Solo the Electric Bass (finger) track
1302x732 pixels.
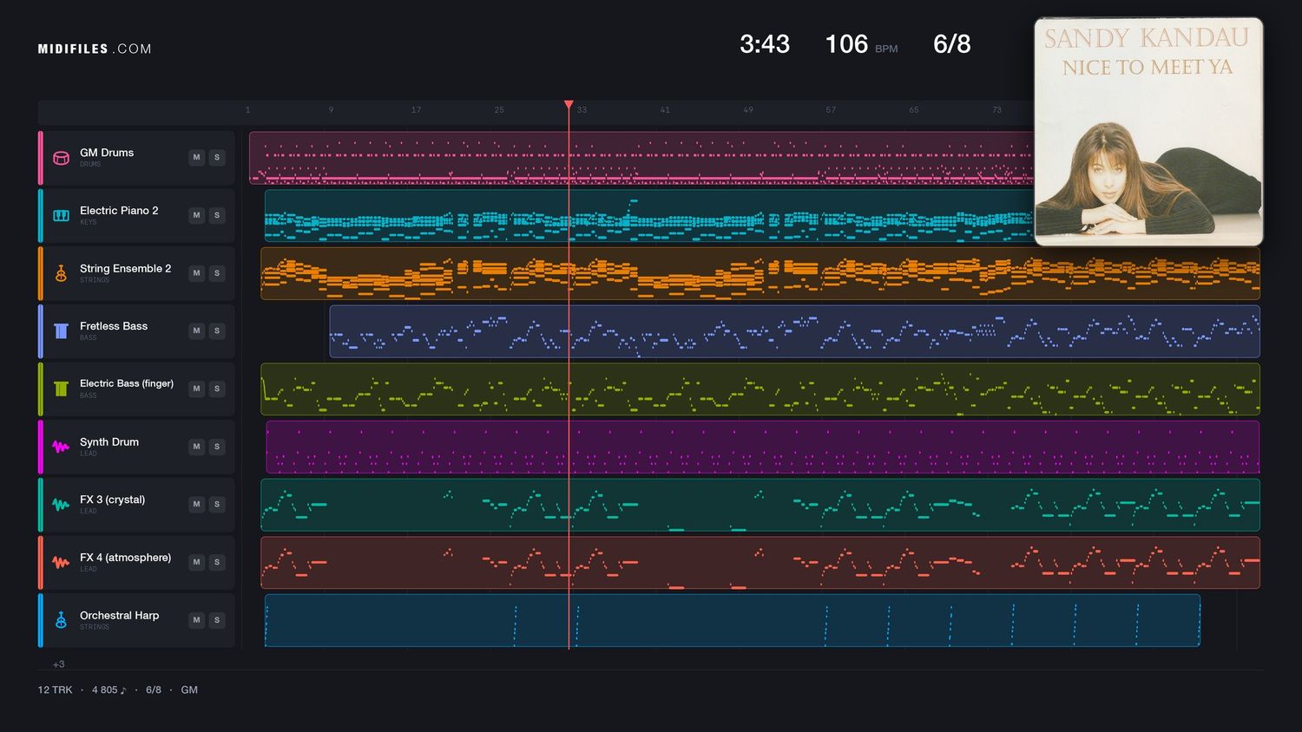click(217, 389)
